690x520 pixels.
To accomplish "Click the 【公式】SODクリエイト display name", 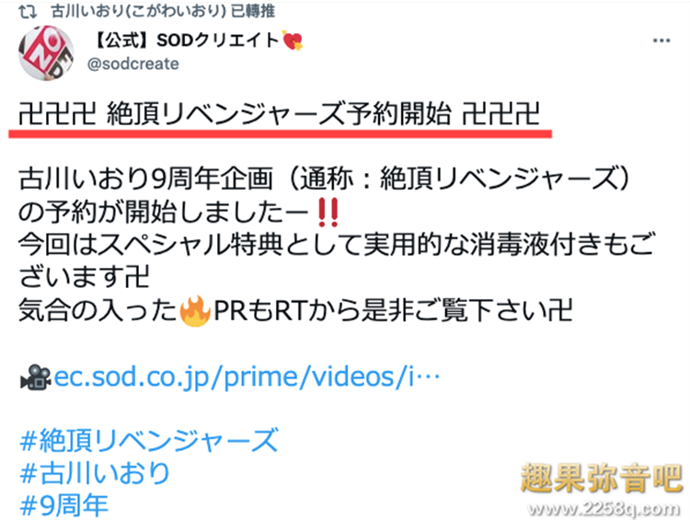I will 185,40.
